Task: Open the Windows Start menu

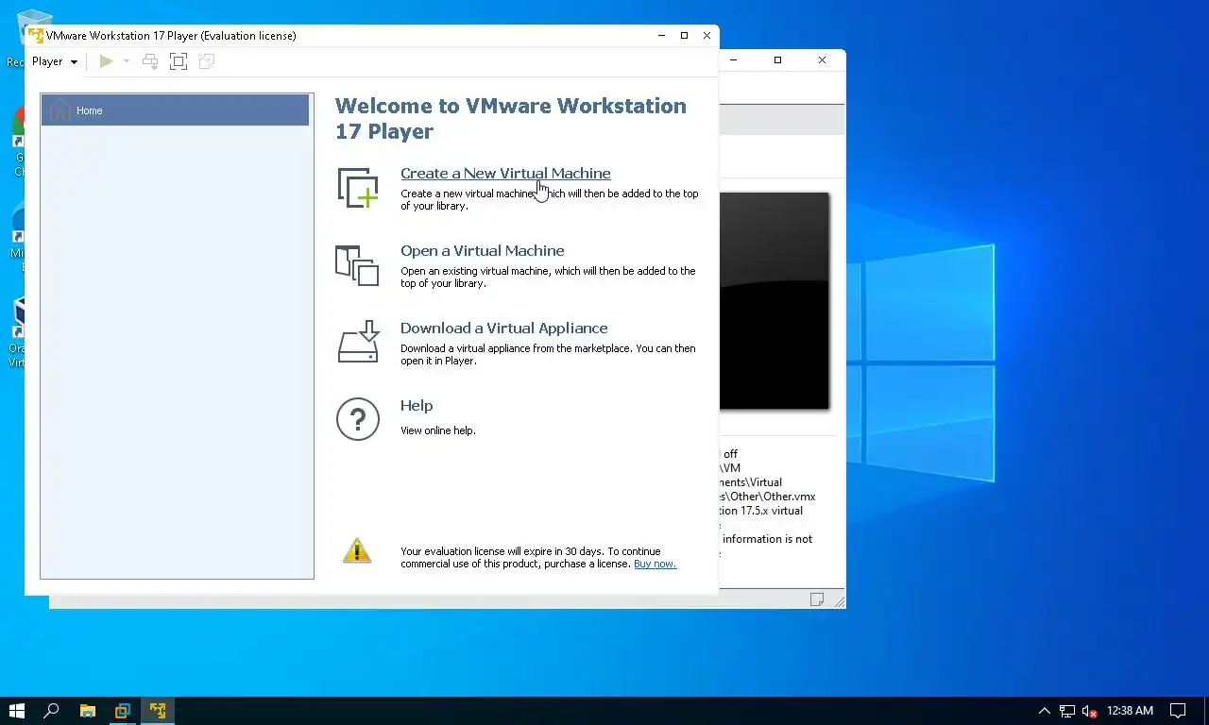Action: (16, 711)
